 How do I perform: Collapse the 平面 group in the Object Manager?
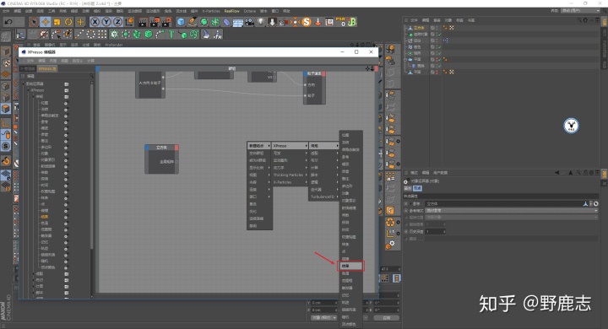[x=405, y=60]
